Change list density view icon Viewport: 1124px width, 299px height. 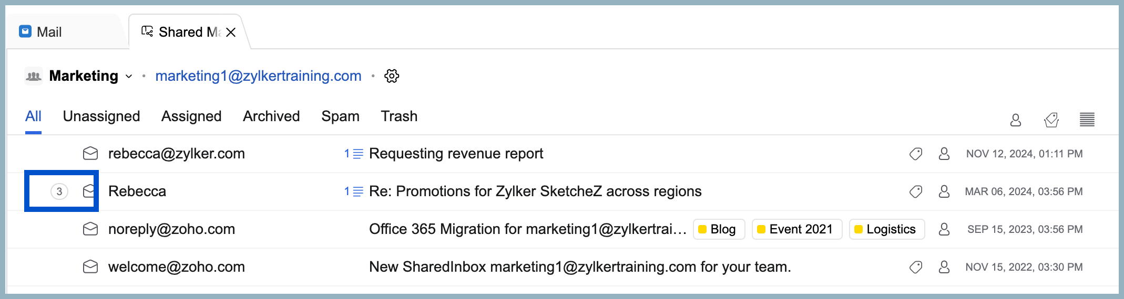pyautogui.click(x=1087, y=120)
